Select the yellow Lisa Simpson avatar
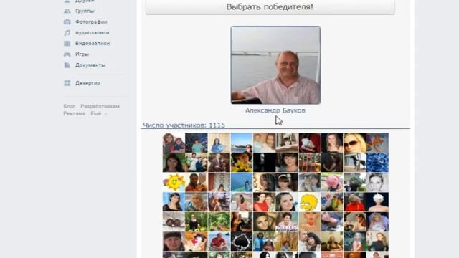This screenshot has width=459, height=258. click(x=309, y=202)
